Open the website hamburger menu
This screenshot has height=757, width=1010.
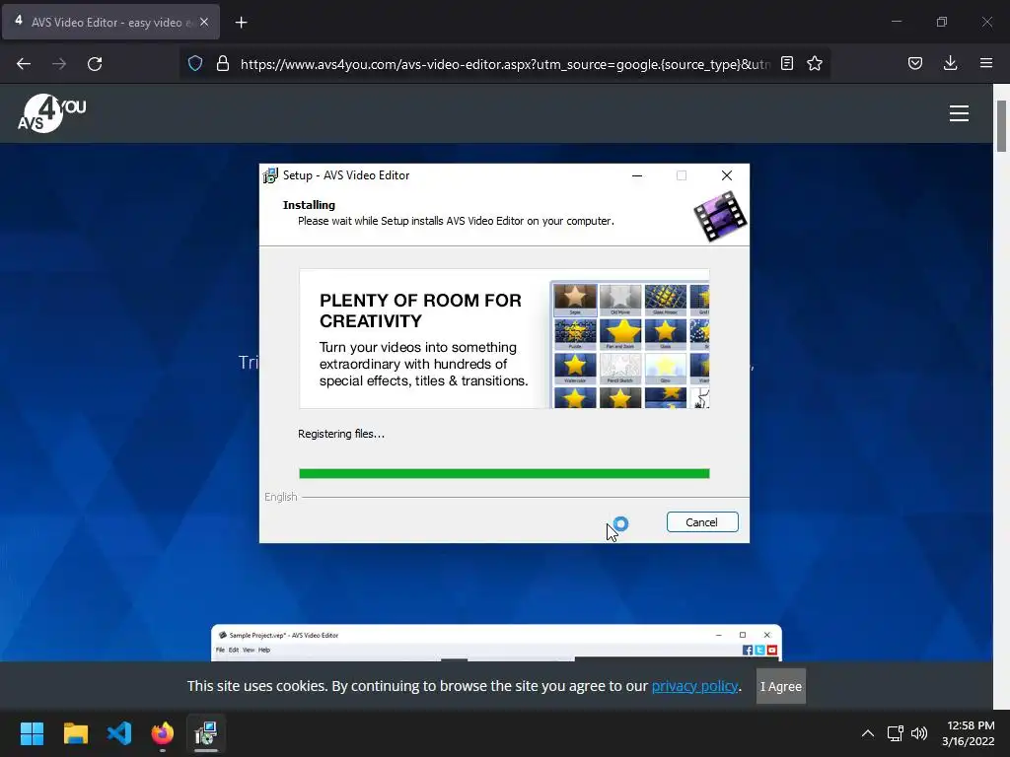pos(959,113)
